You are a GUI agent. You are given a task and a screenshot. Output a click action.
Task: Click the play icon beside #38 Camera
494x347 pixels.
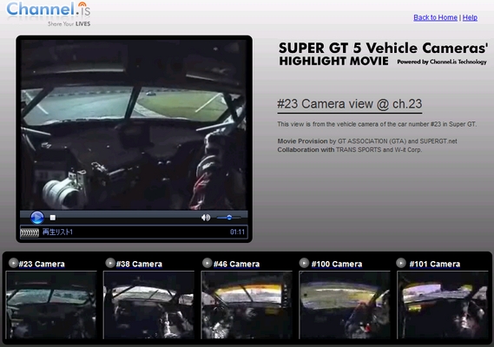pos(110,263)
